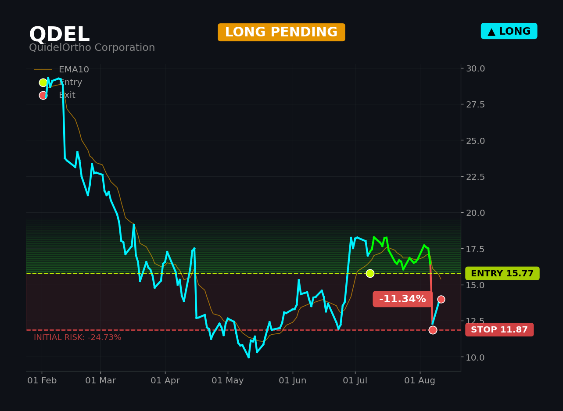Click the yellow-green Entry dot in the legend
Image resolution: width=563 pixels, height=411 pixels.
pos(43,82)
